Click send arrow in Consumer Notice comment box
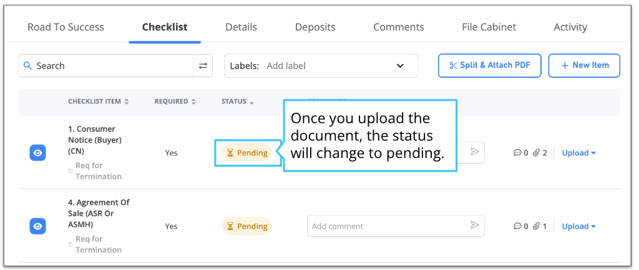Image resolution: width=639 pixels, height=270 pixels. pyautogui.click(x=474, y=152)
